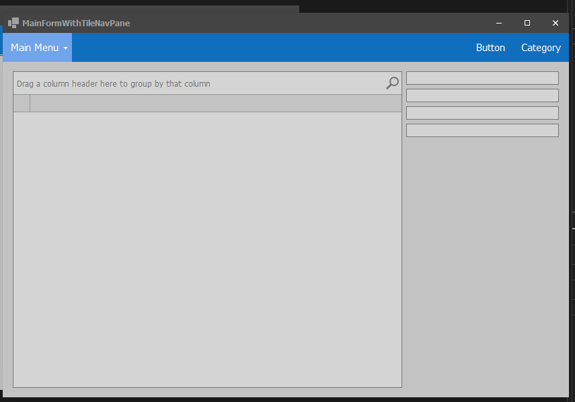Viewport: 575px width, 402px height.
Task: Minimize the MainFormWithTileNavPane window
Action: (499, 23)
